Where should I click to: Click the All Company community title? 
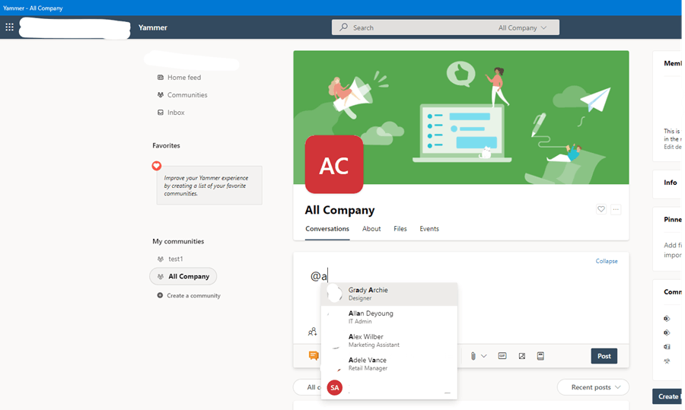340,210
